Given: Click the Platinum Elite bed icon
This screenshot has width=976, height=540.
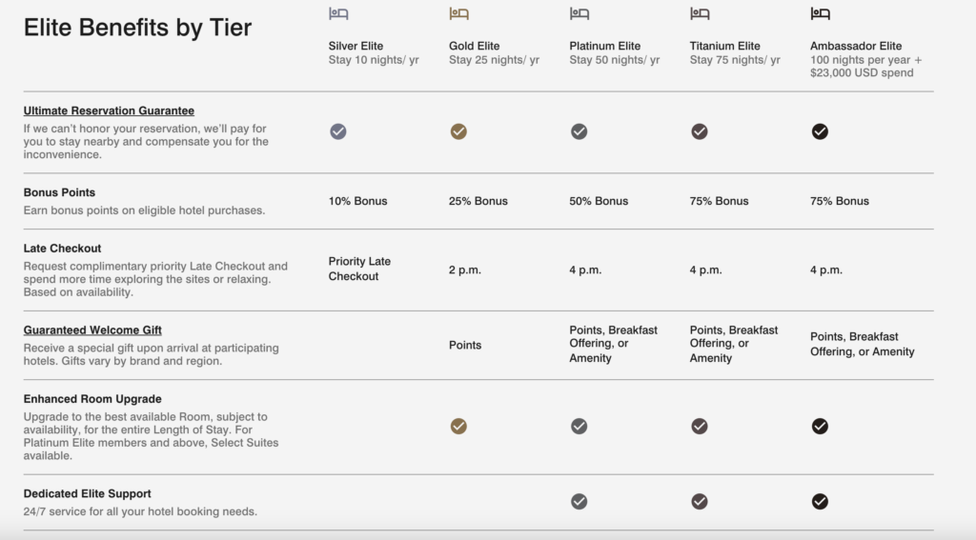Looking at the screenshot, I should pos(579,13).
